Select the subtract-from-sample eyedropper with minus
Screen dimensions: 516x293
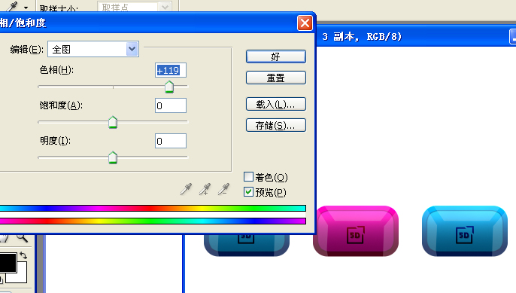pos(224,190)
